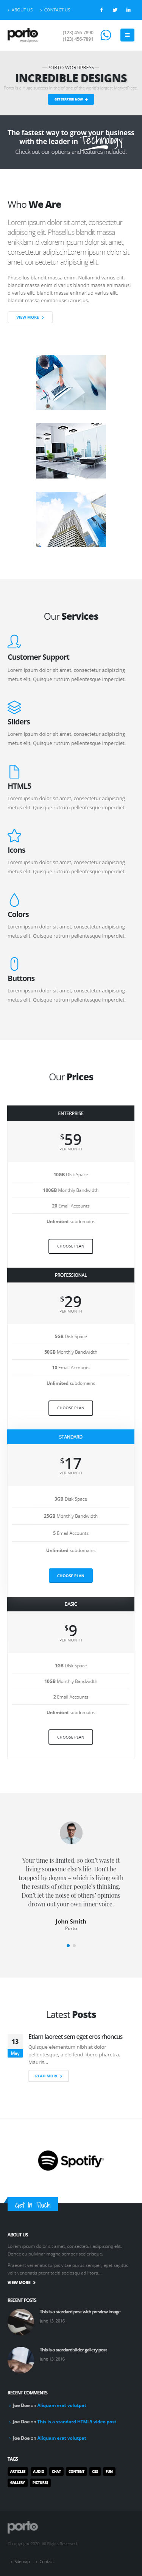Click the Porto logo in header

tap(23, 35)
